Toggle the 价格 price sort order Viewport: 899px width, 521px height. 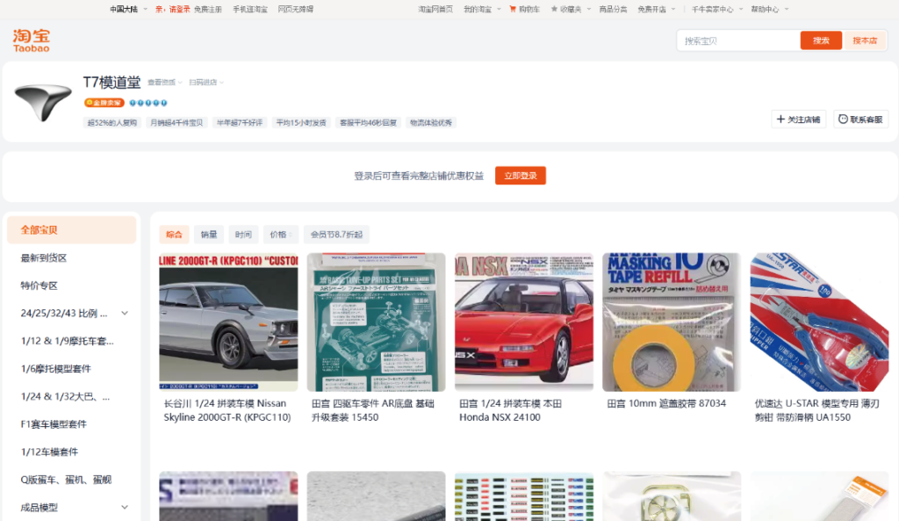(x=279, y=235)
